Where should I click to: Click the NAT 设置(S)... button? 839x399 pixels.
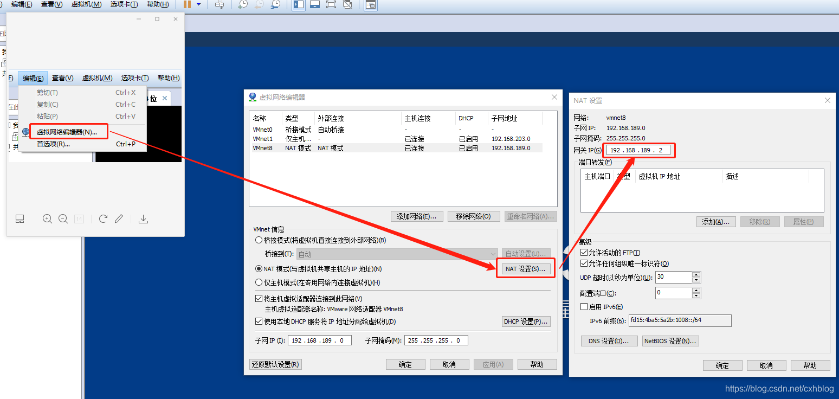pos(525,269)
